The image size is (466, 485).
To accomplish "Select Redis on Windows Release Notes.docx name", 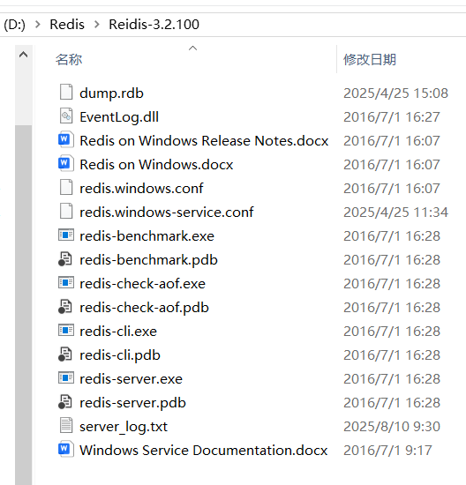I will tap(204, 141).
